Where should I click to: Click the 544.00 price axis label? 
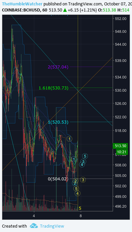click(121, 44)
